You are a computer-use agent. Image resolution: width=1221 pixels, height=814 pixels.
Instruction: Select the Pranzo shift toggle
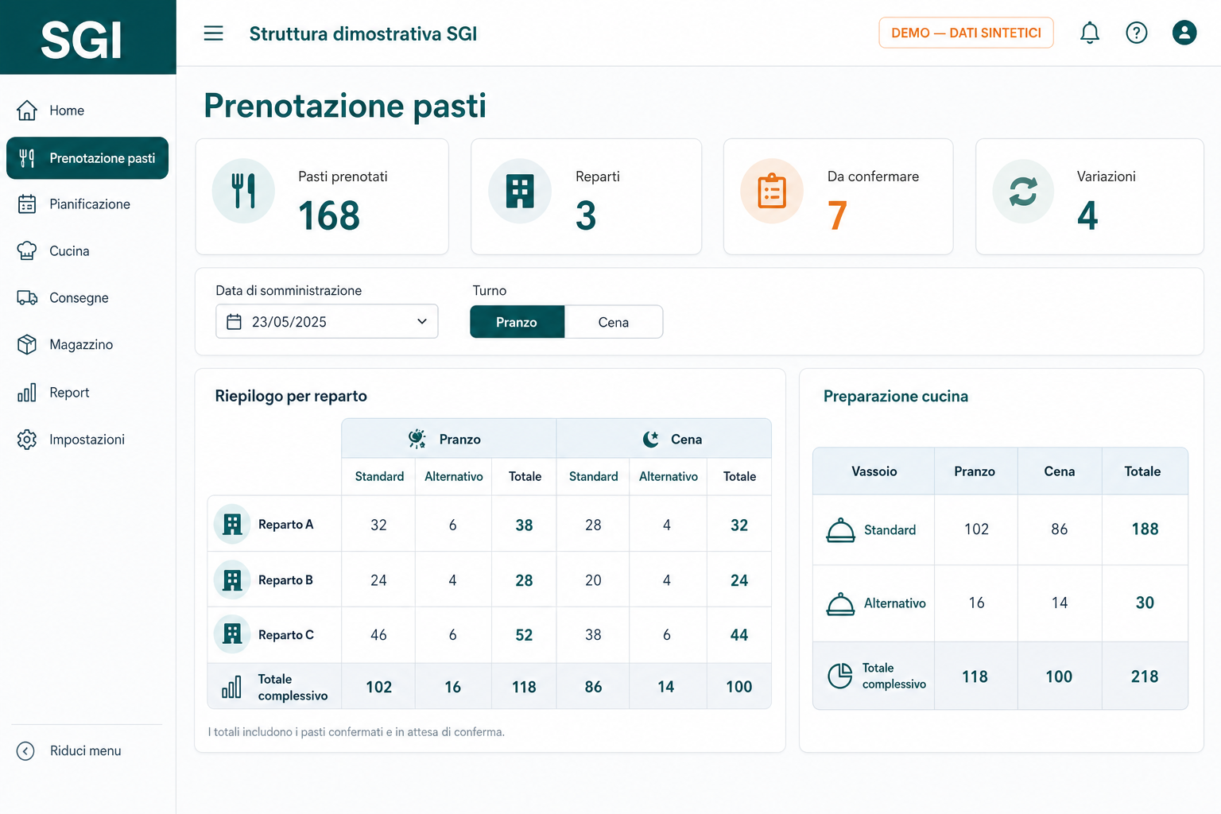pos(517,322)
